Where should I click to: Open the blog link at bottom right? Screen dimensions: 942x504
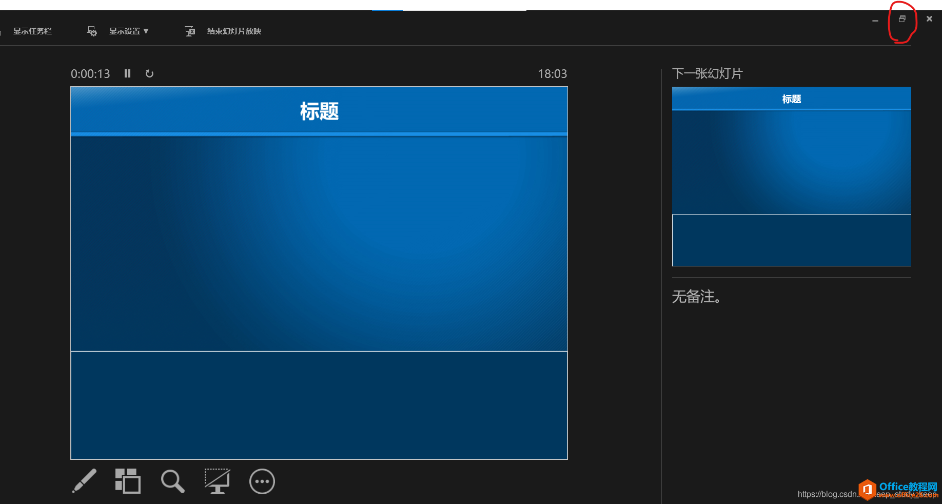[831, 494]
